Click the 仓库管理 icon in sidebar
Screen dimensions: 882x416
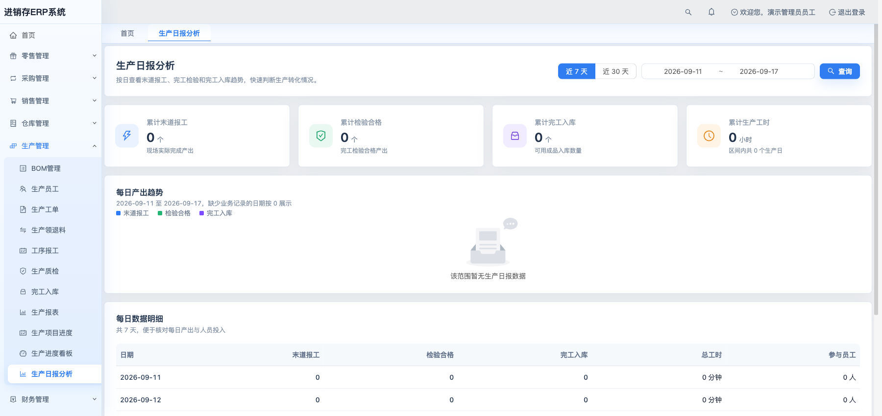13,123
